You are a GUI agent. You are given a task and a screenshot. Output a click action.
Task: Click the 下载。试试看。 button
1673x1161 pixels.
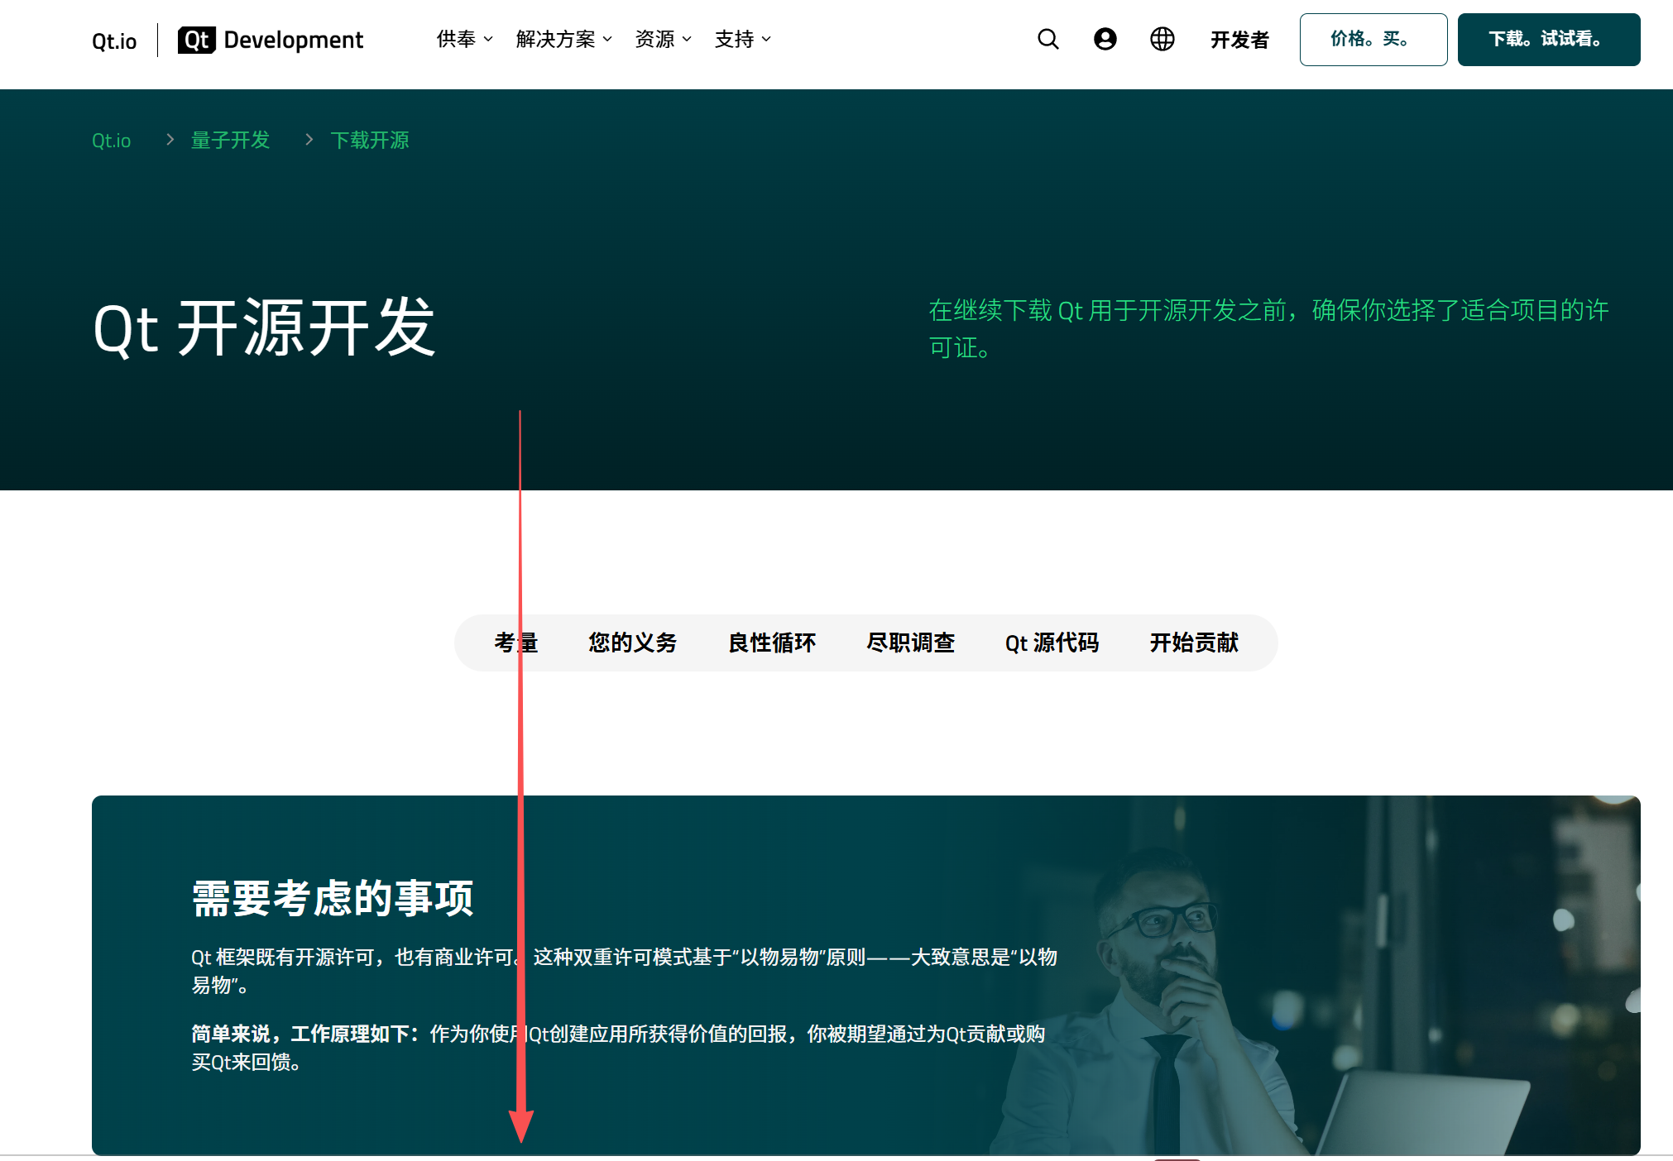click(1548, 39)
